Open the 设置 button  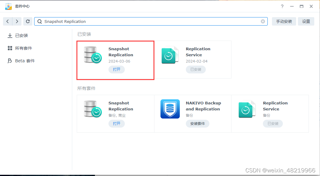point(306,21)
